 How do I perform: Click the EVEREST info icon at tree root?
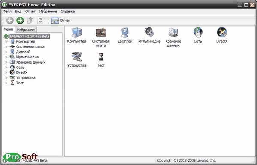click(x=6, y=36)
